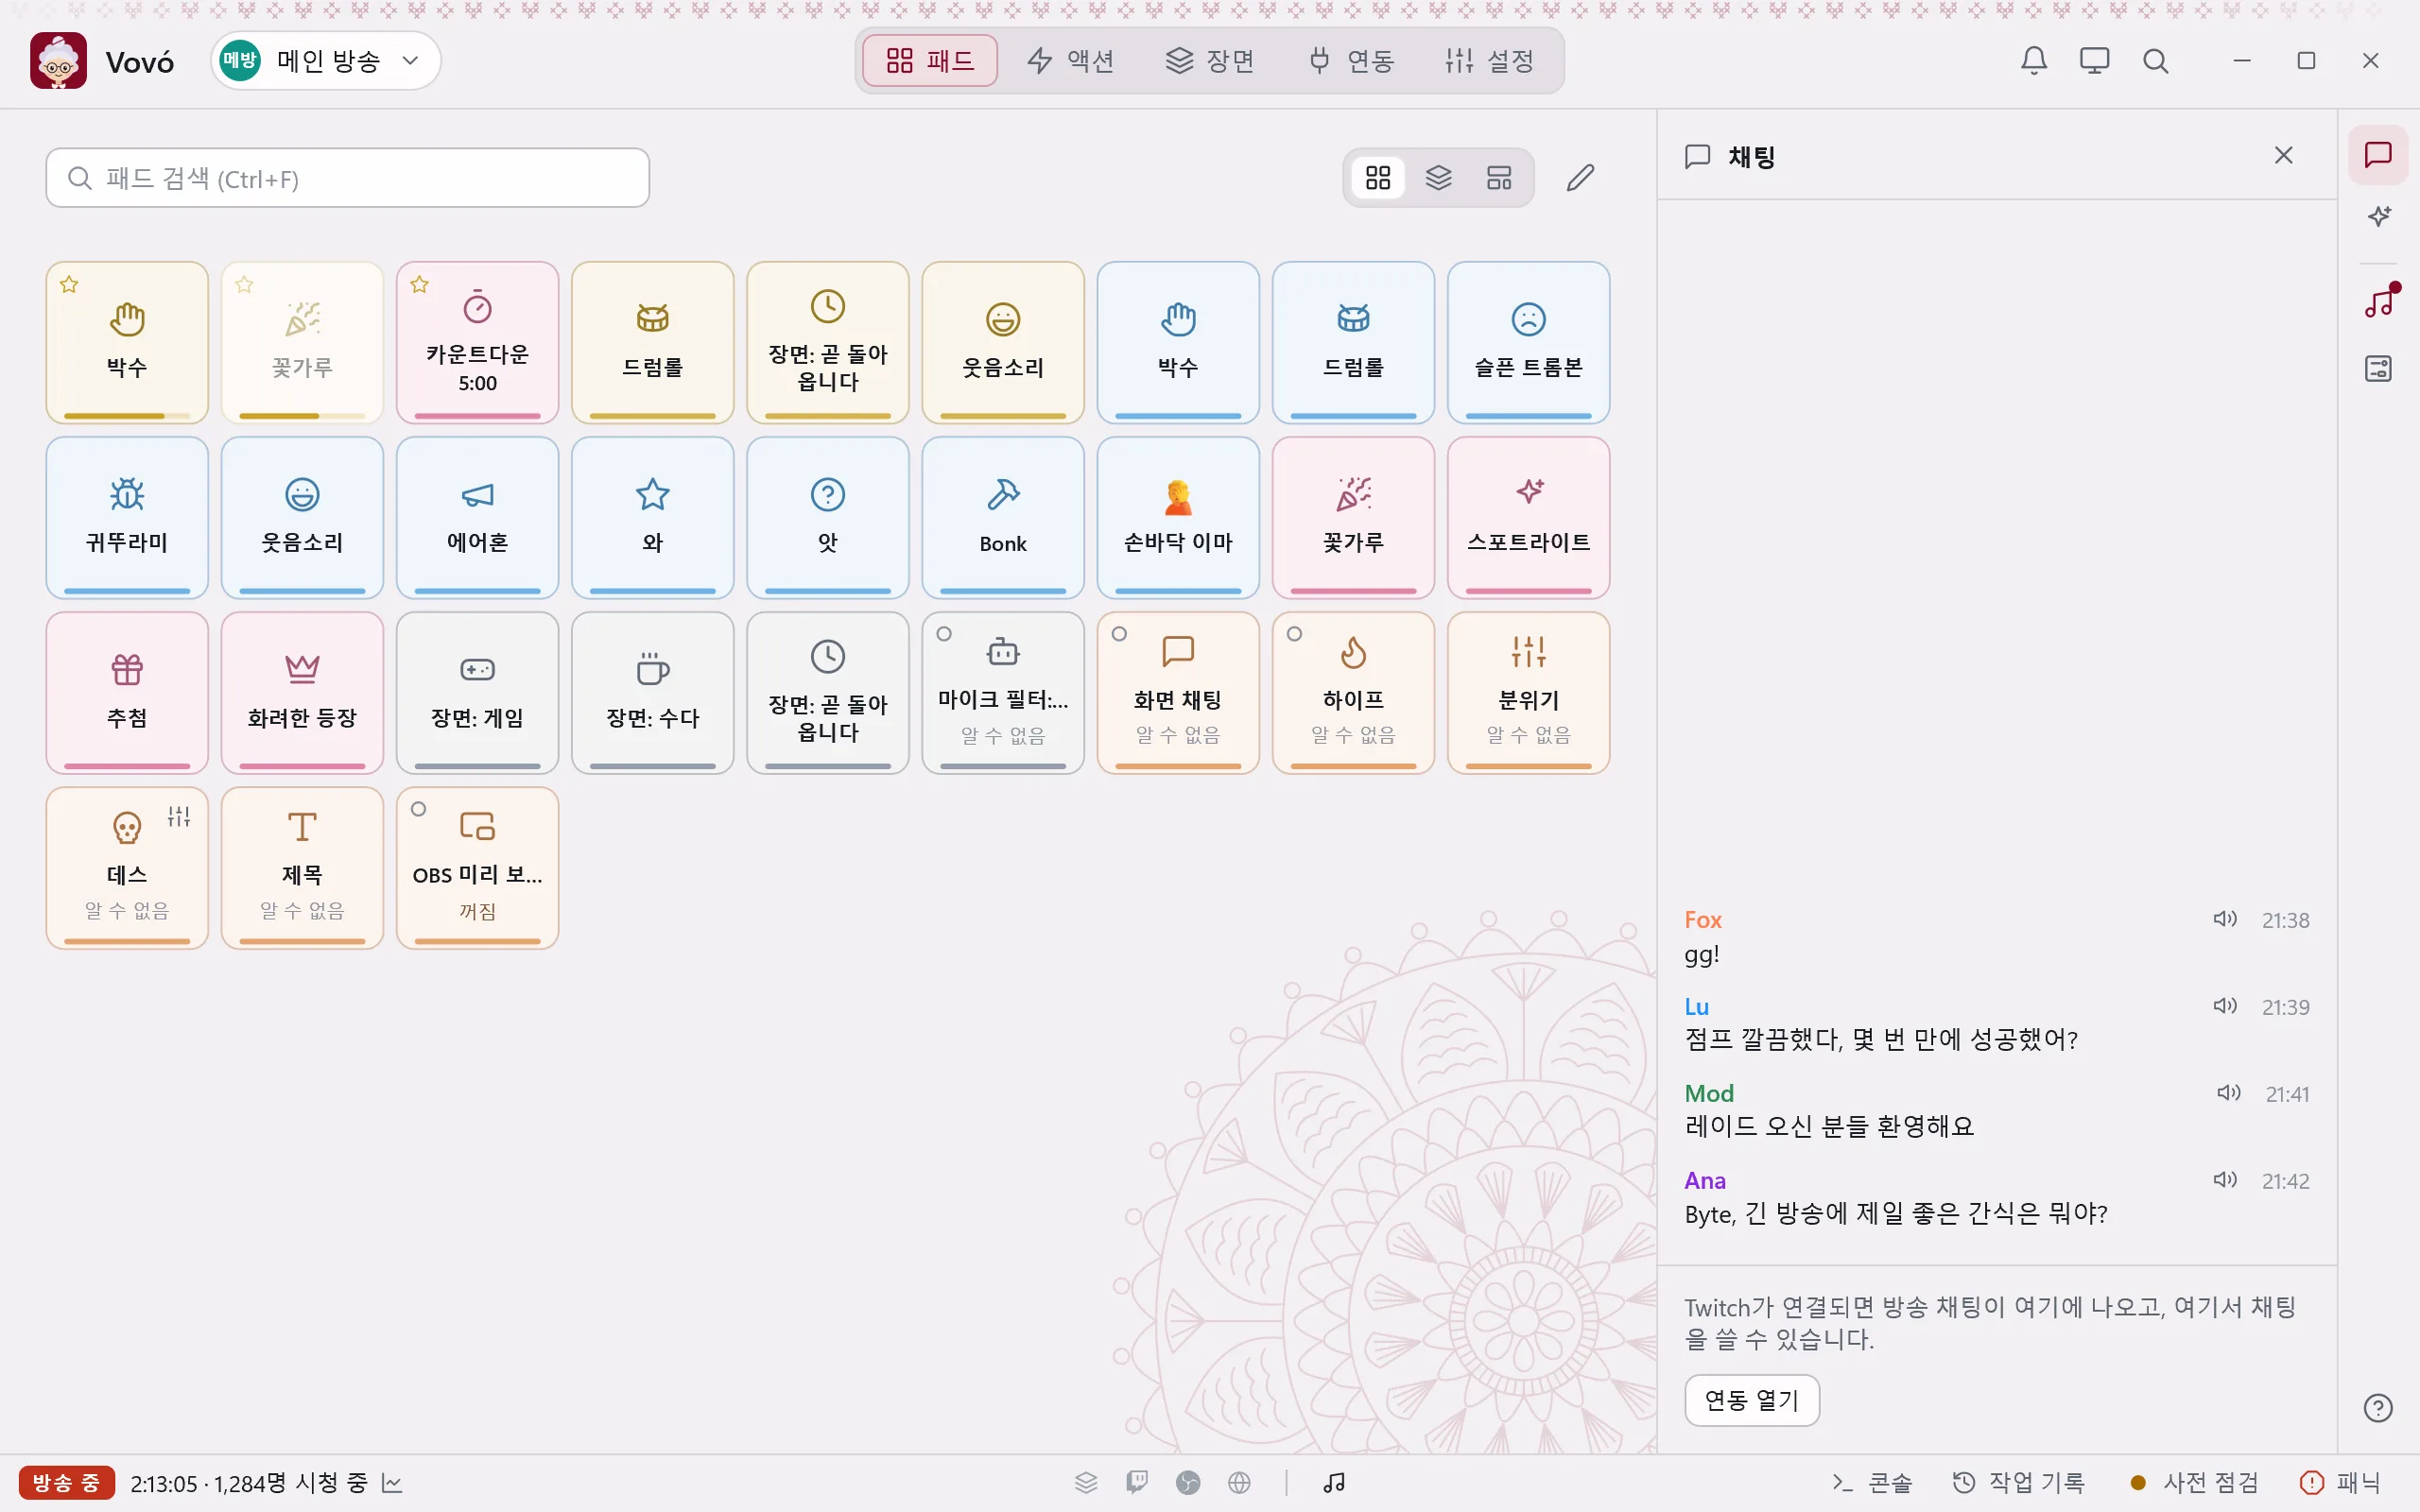
Task: Click the 분위기 mixer pad
Action: click(x=1528, y=693)
